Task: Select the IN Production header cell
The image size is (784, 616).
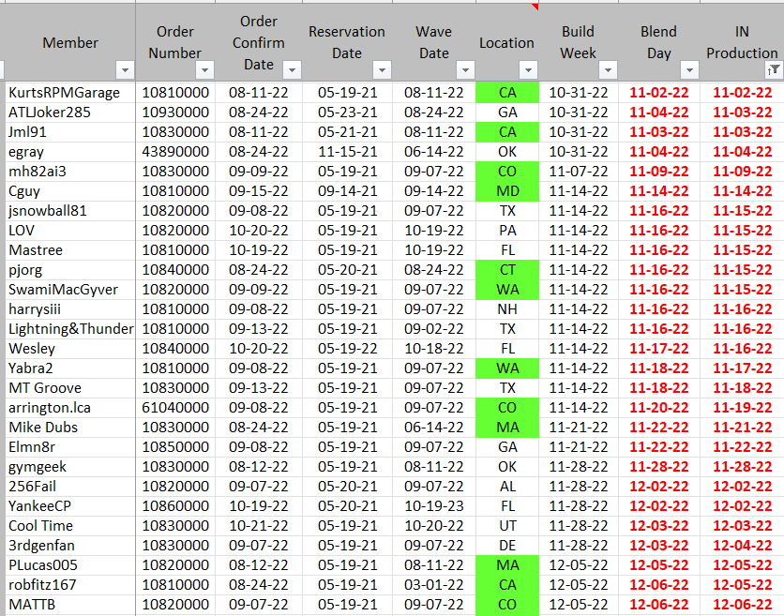Action: click(x=741, y=42)
